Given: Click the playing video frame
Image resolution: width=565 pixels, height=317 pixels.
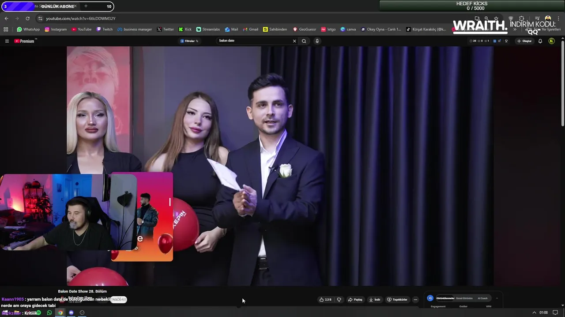Looking at the screenshot, I should click(280, 166).
